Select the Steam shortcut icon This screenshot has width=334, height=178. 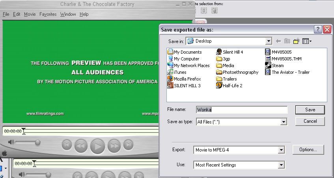(x=268, y=65)
